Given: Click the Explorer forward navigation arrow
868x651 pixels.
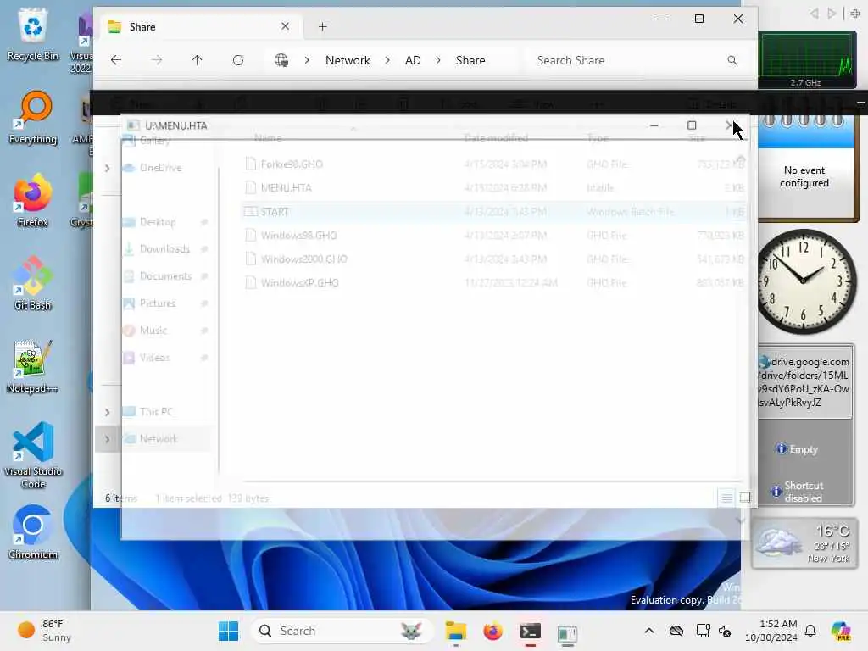Looking at the screenshot, I should point(157,60).
